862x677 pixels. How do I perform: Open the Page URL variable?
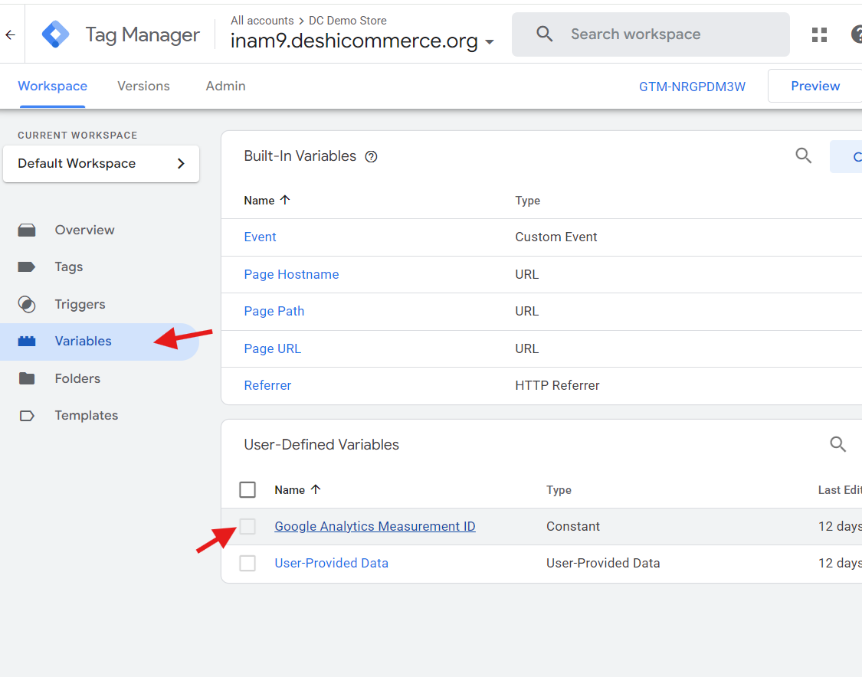pos(273,348)
